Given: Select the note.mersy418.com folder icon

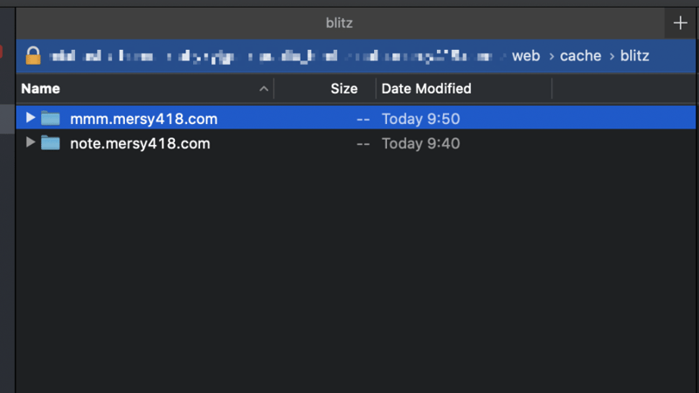Looking at the screenshot, I should tap(51, 143).
